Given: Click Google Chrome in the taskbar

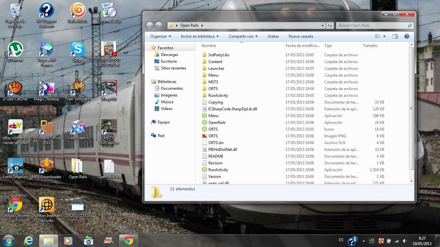Looking at the screenshot, I should 129,241.
